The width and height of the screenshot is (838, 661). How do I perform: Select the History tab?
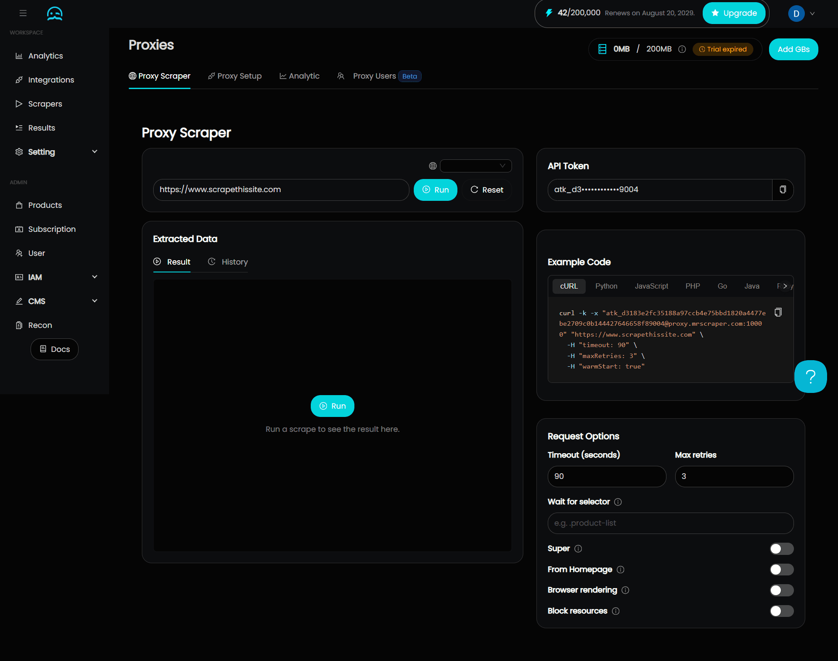[x=228, y=262]
